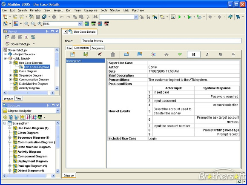Click the insert table icon
Viewport: 247px width, 185px height.
[x=140, y=54]
